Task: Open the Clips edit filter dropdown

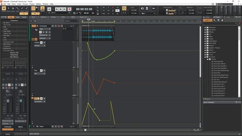Action: coord(45,29)
